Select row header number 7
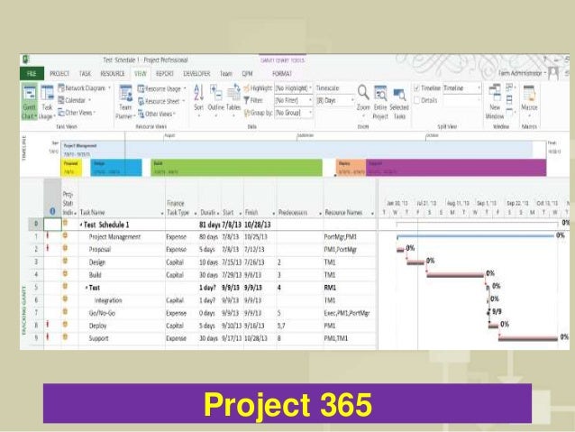 [x=36, y=313]
